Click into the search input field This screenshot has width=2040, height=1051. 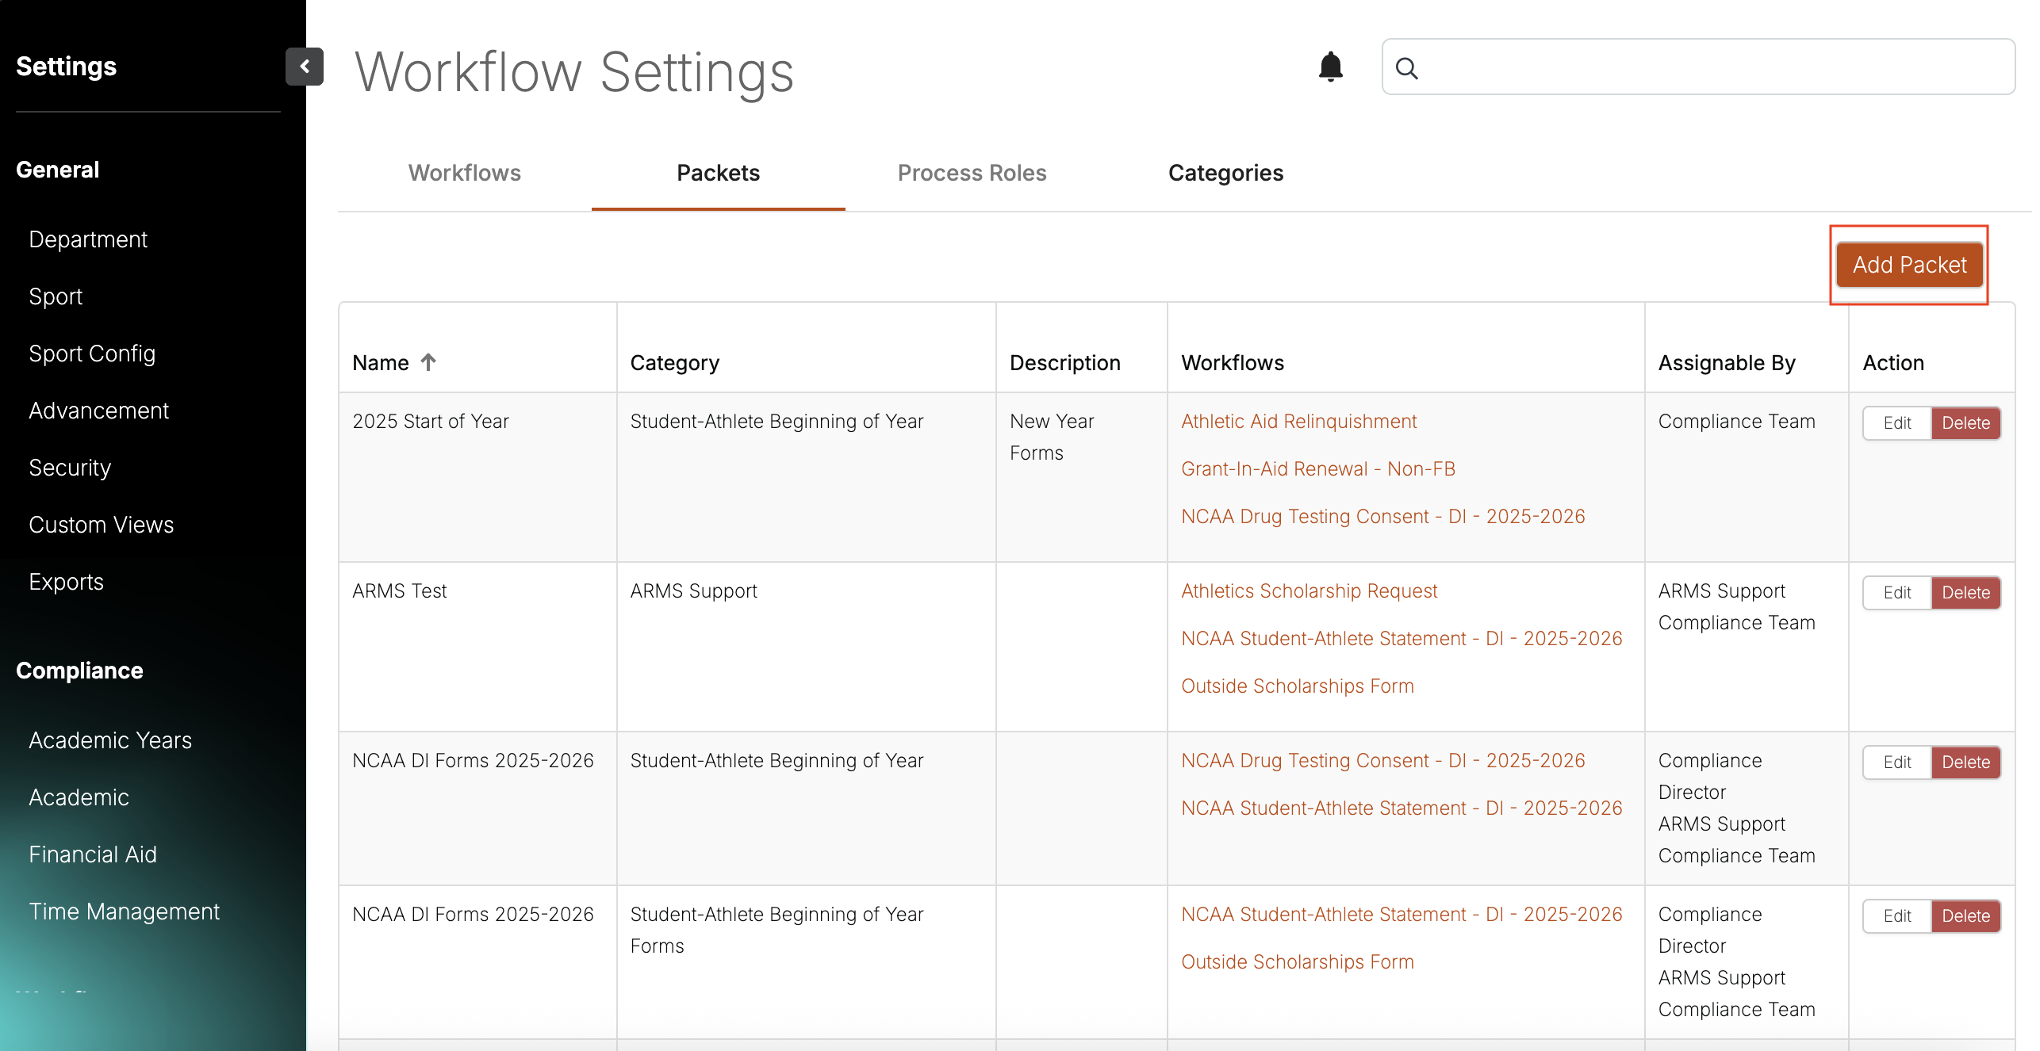pyautogui.click(x=1713, y=67)
